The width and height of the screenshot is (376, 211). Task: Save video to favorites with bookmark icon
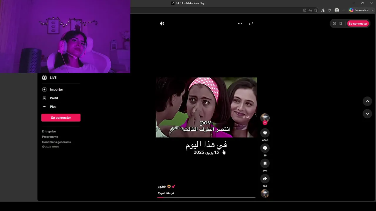click(x=265, y=164)
